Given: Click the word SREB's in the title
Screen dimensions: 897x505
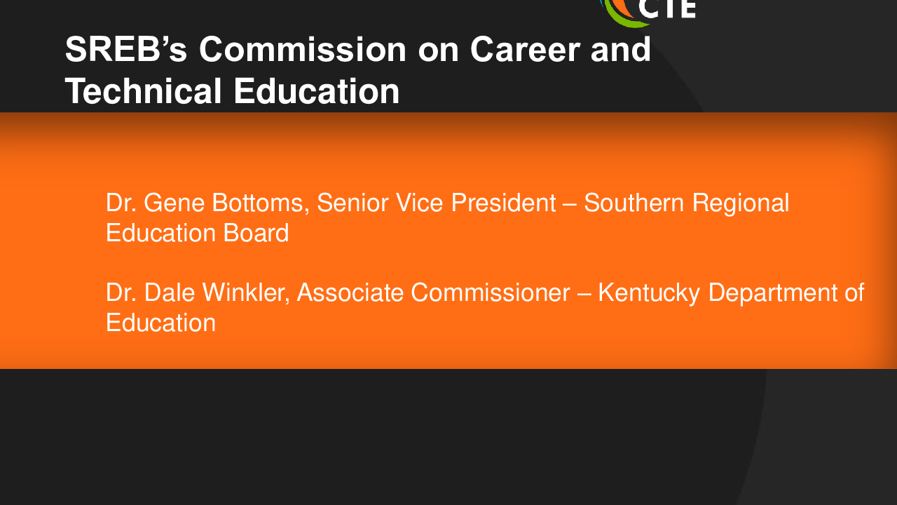Looking at the screenshot, I should (128, 50).
